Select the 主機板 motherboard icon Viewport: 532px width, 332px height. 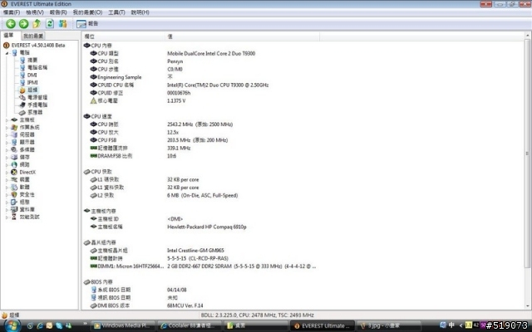point(14,120)
